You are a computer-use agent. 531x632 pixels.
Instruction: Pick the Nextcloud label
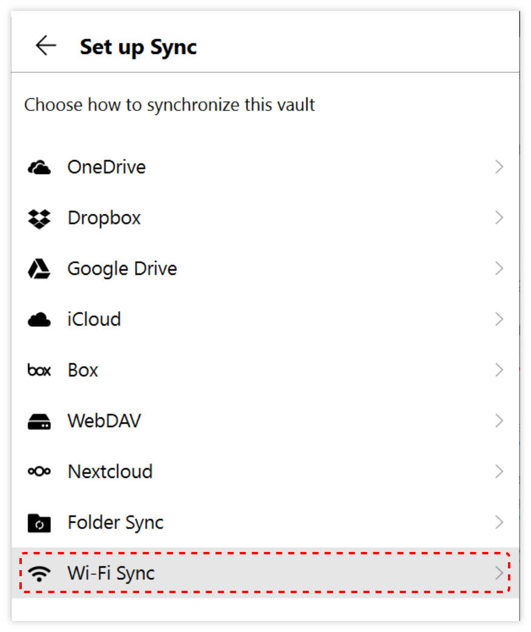tap(110, 472)
